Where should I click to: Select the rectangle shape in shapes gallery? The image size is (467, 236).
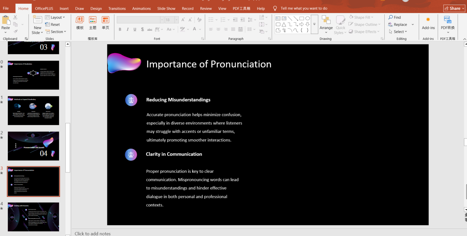302,18
